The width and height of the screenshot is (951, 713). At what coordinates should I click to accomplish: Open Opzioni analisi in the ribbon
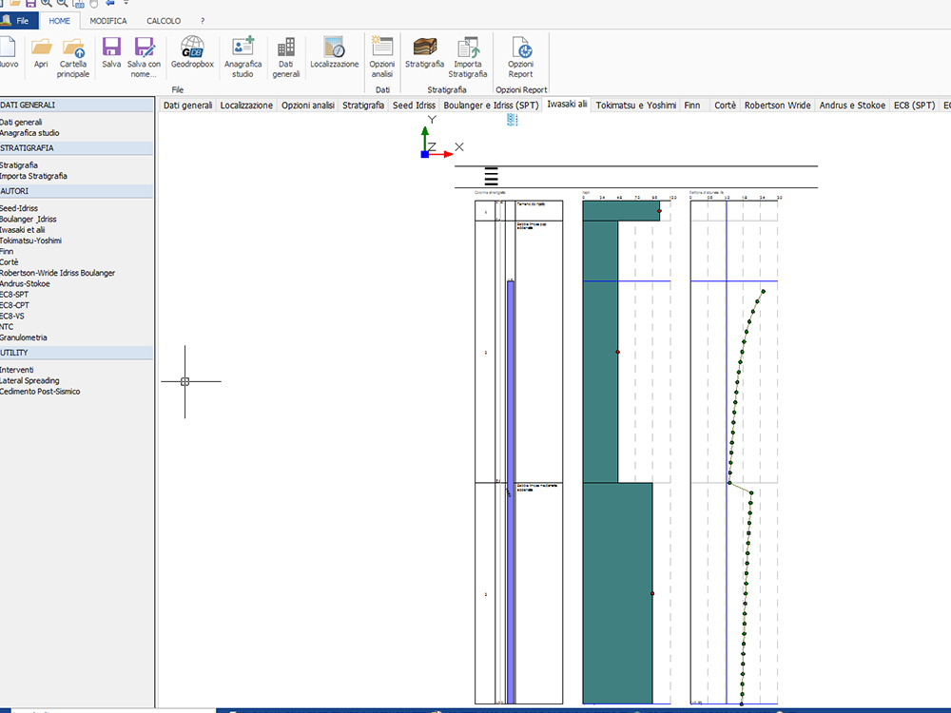(381, 55)
